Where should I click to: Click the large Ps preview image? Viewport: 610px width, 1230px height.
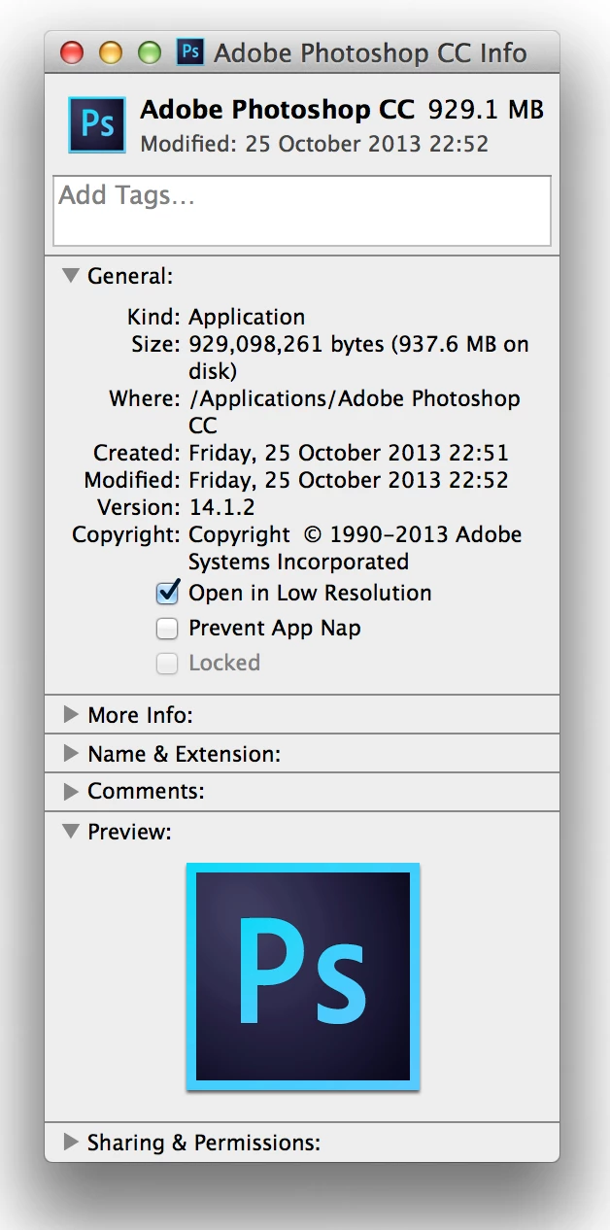tap(303, 976)
